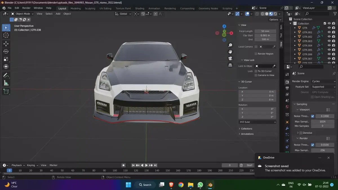Open the World properties tab icon

(287, 107)
